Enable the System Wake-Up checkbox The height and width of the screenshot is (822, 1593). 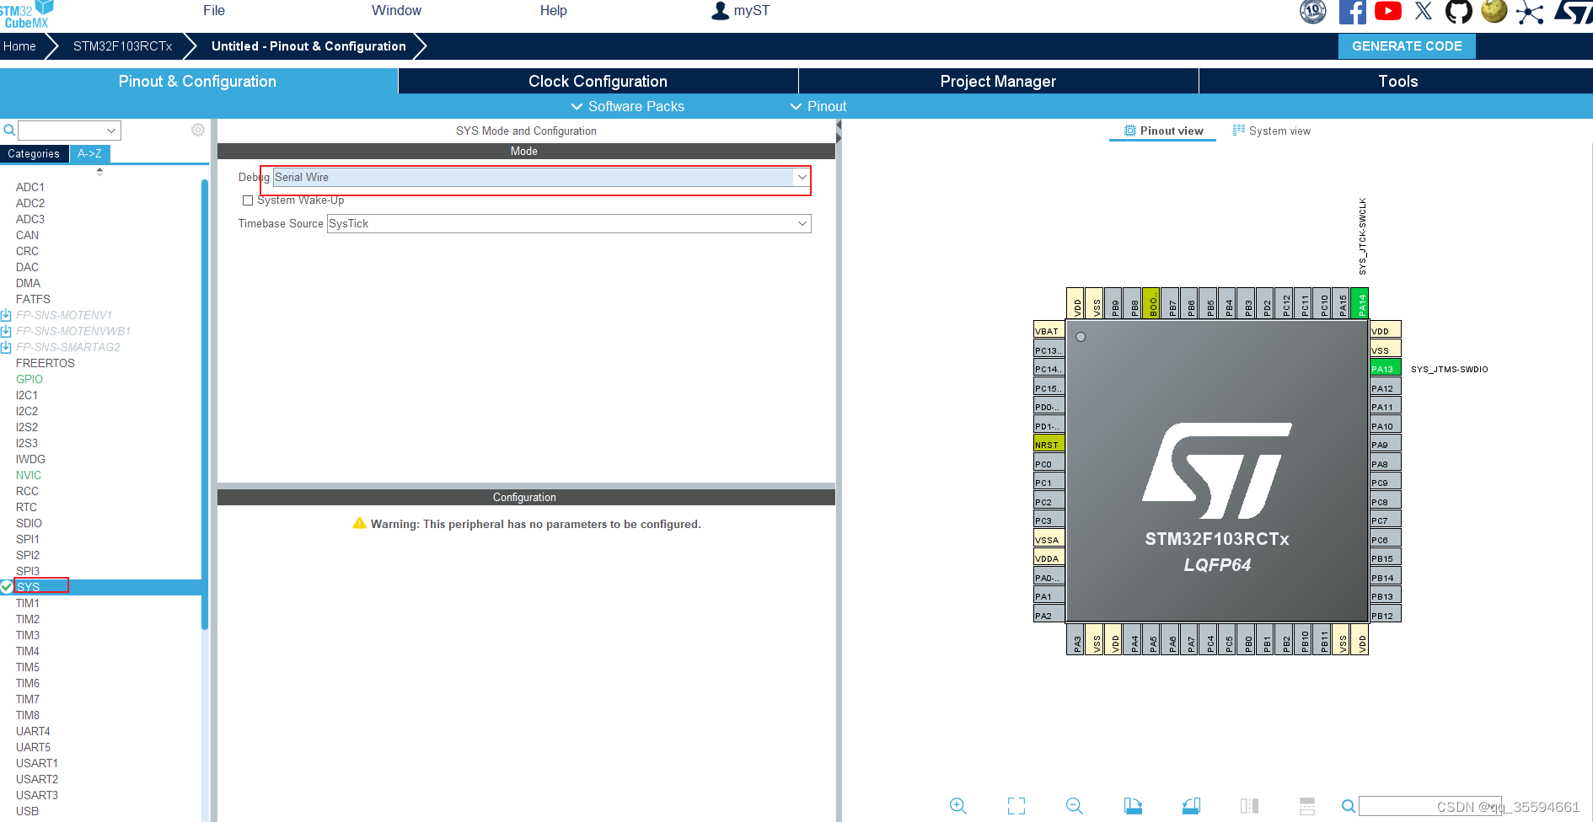coord(248,200)
